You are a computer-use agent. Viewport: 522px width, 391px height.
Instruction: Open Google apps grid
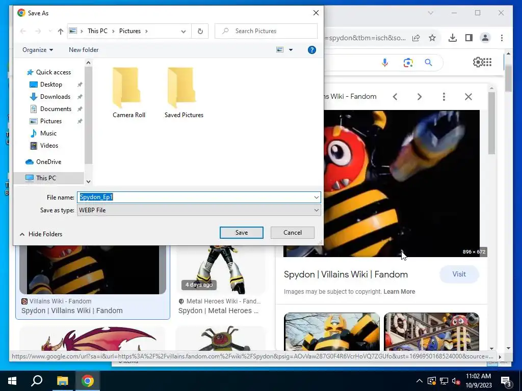(x=487, y=62)
